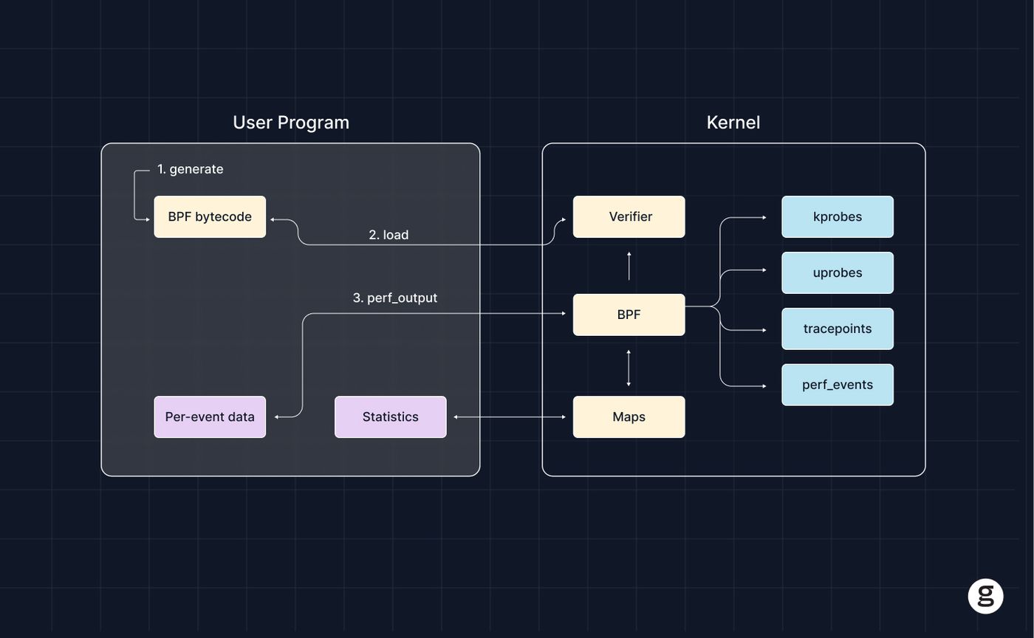This screenshot has width=1034, height=638.
Task: Select the Maps box
Action: click(629, 417)
